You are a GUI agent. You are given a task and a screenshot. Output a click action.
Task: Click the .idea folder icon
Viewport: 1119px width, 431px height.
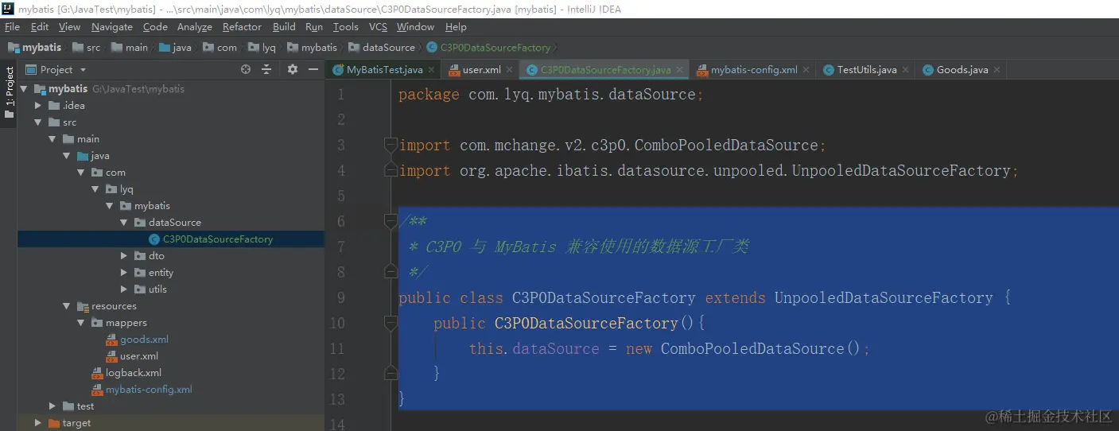pos(54,106)
